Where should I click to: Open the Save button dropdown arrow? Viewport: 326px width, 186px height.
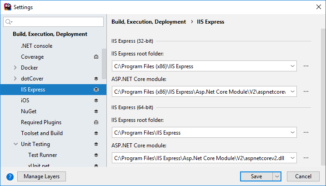[277, 176]
